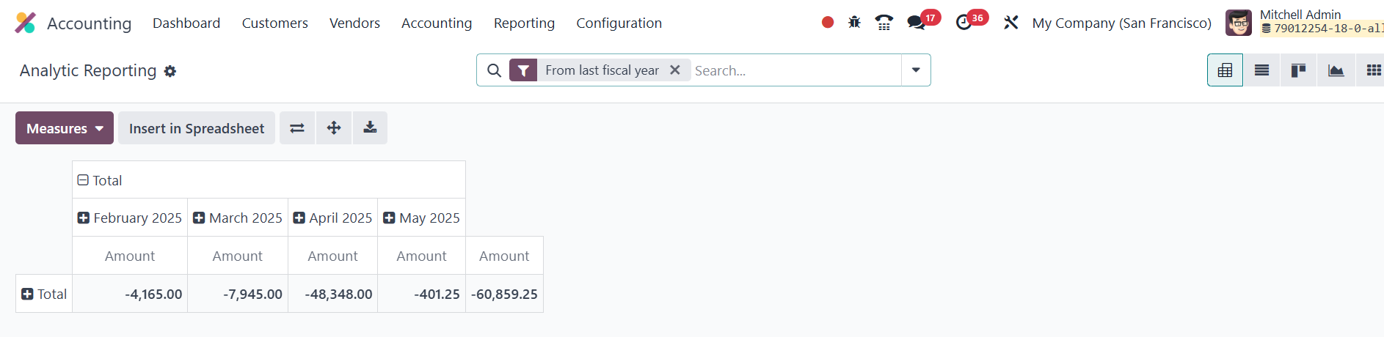Download the pivot table as xlsx
The image size is (1384, 337).
(370, 128)
